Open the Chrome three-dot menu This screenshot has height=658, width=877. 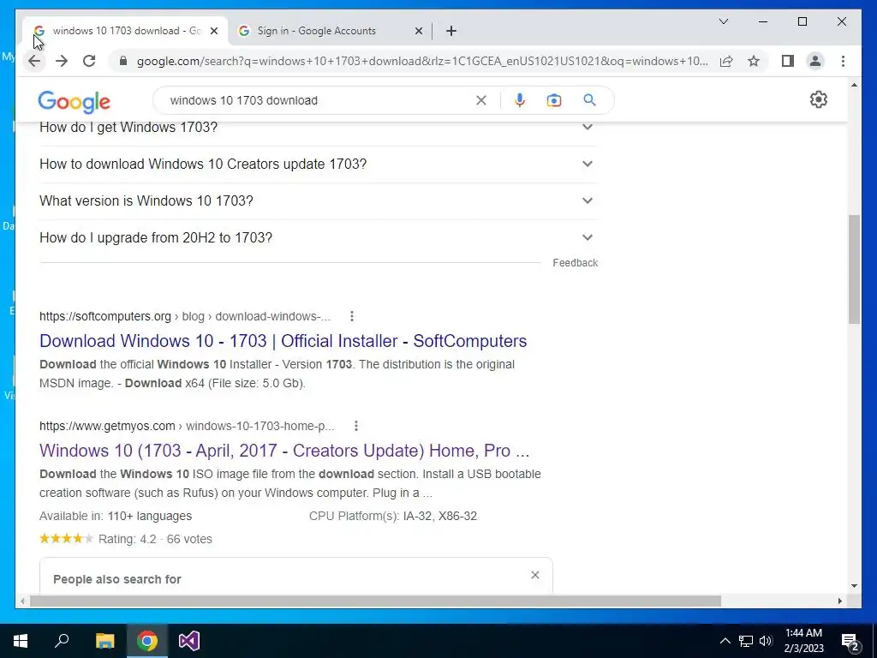(x=843, y=61)
